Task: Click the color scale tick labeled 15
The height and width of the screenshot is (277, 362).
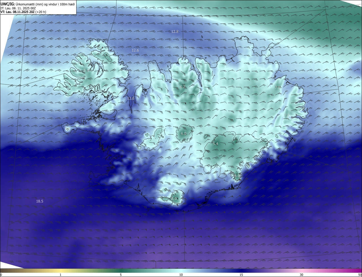Action: pos(241,275)
